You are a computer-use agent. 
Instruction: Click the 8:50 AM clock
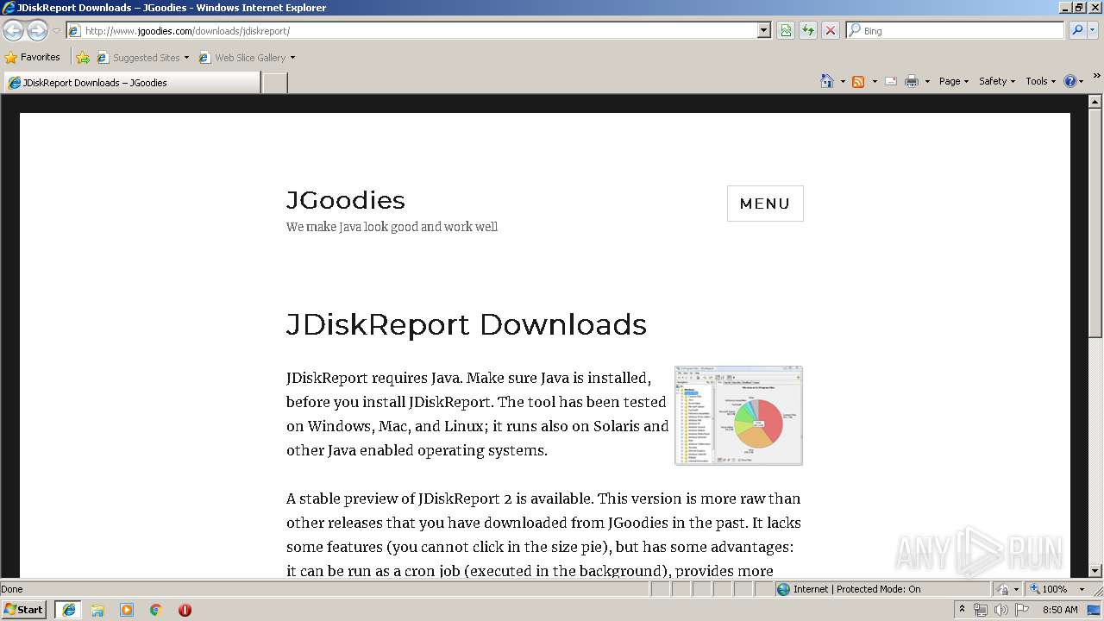tap(1060, 610)
